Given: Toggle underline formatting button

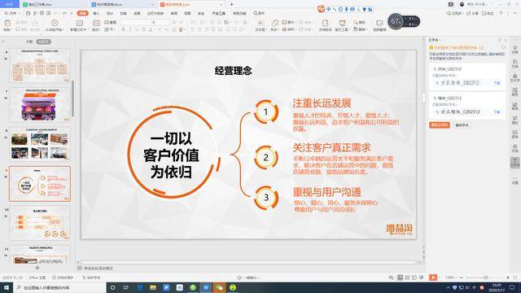Looking at the screenshot, I should click(x=137, y=29).
